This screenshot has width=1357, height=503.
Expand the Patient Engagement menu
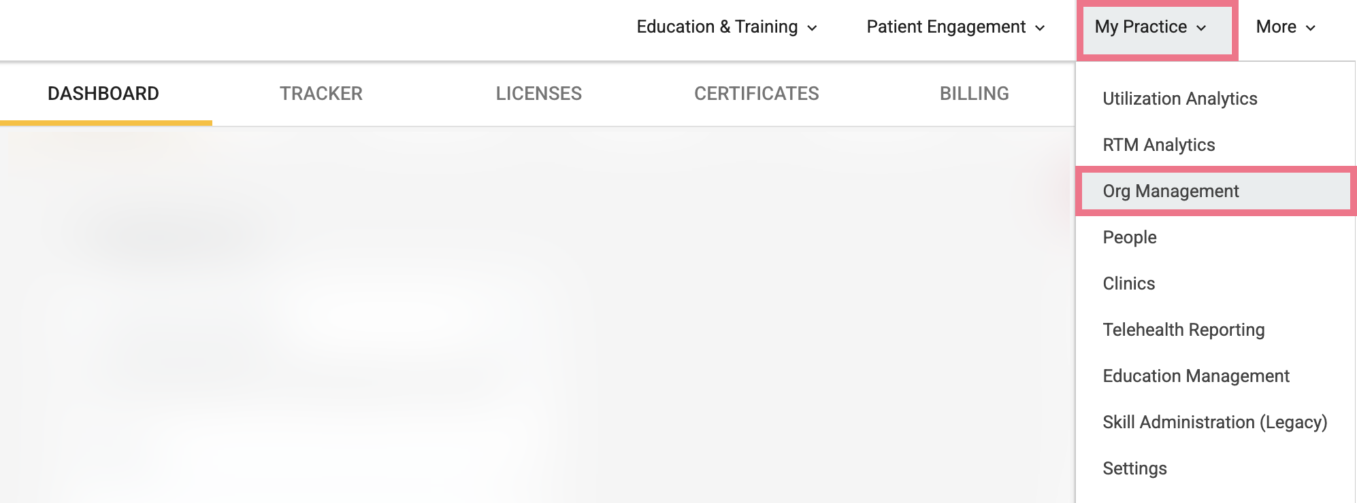(x=955, y=27)
